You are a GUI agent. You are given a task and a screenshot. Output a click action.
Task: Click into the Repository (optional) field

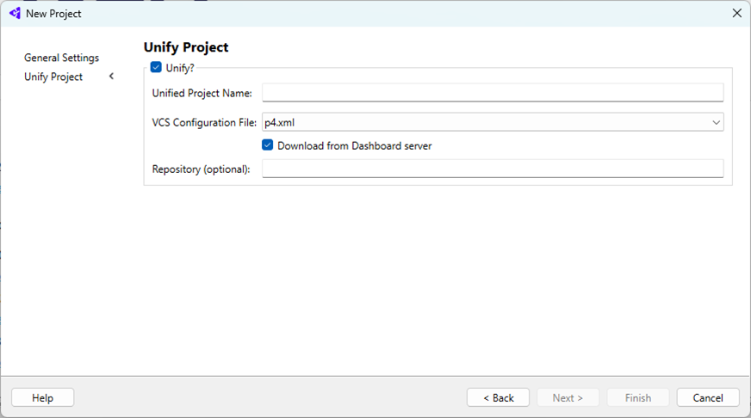pos(493,169)
